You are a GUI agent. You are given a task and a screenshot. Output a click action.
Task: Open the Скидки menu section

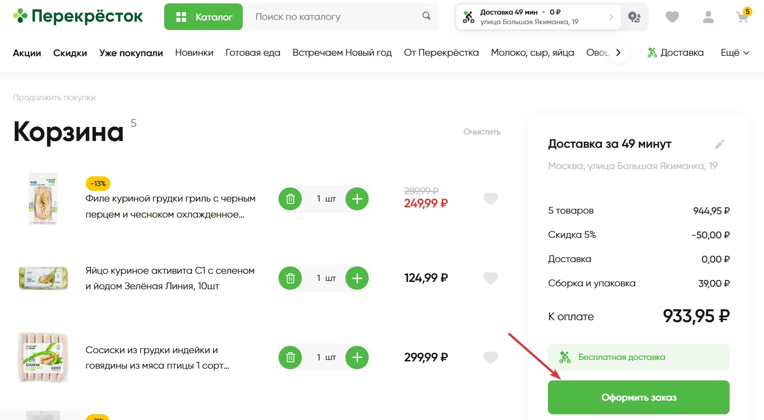70,53
